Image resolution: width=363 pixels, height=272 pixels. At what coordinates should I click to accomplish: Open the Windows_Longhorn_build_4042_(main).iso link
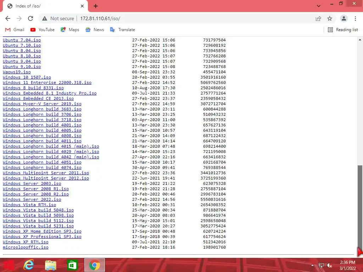(51, 157)
